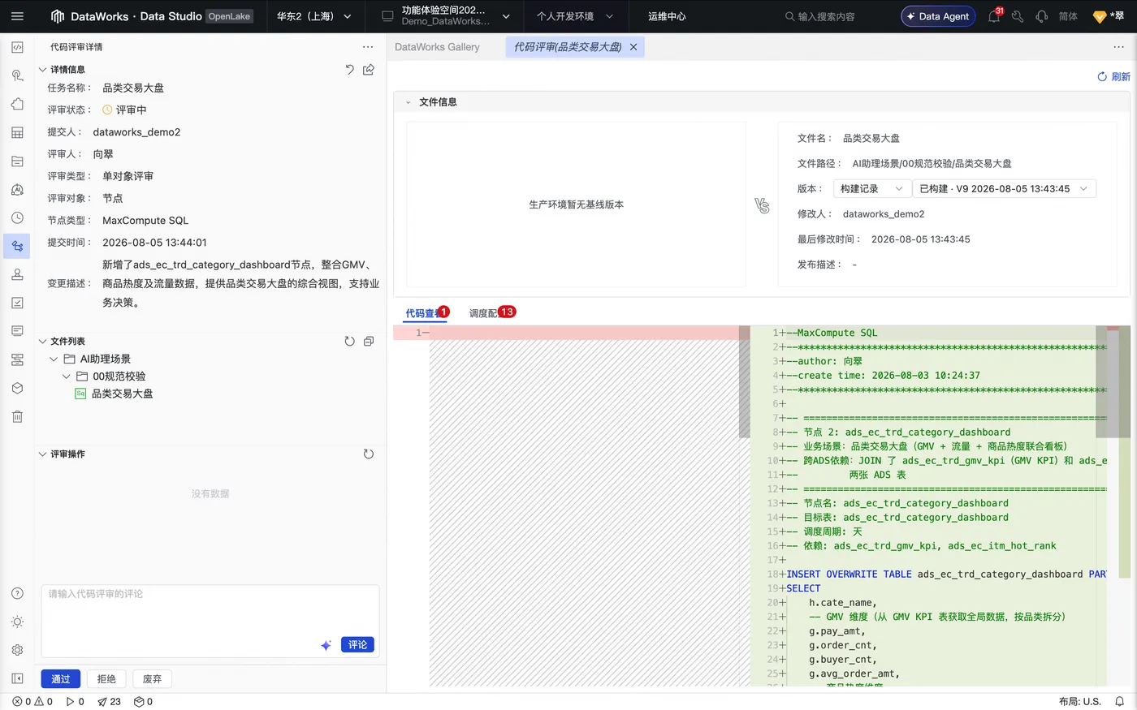The width and height of the screenshot is (1137, 710).
Task: Click the 评论 comment button
Action: [357, 645]
